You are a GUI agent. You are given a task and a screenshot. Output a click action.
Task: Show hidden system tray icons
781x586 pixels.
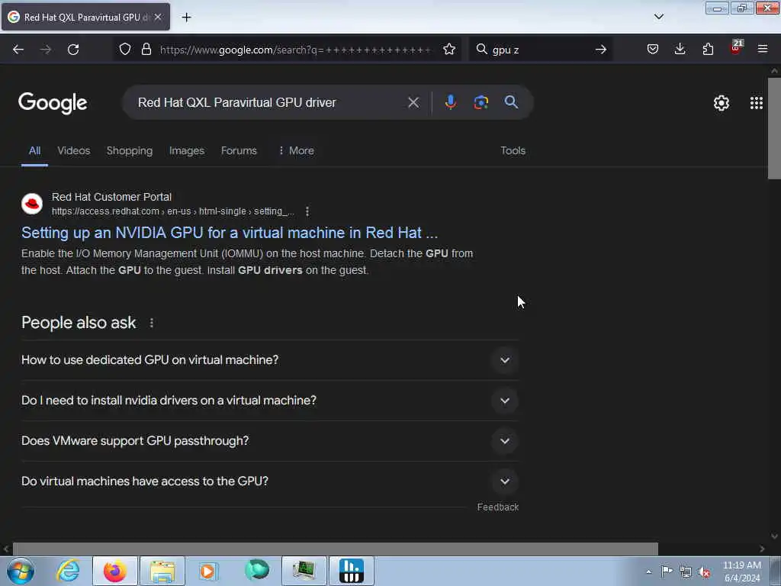pos(648,572)
